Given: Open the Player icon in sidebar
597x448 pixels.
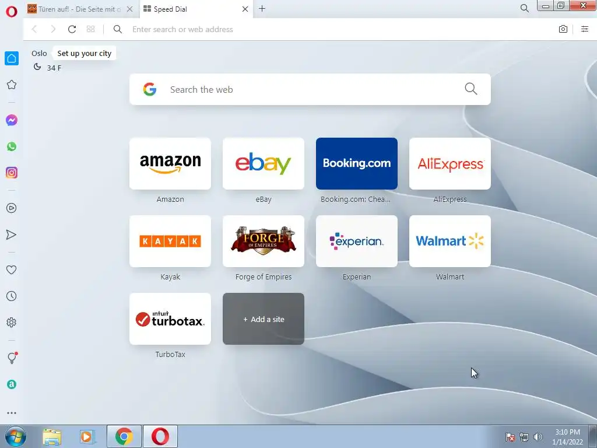Looking at the screenshot, I should click(12, 208).
